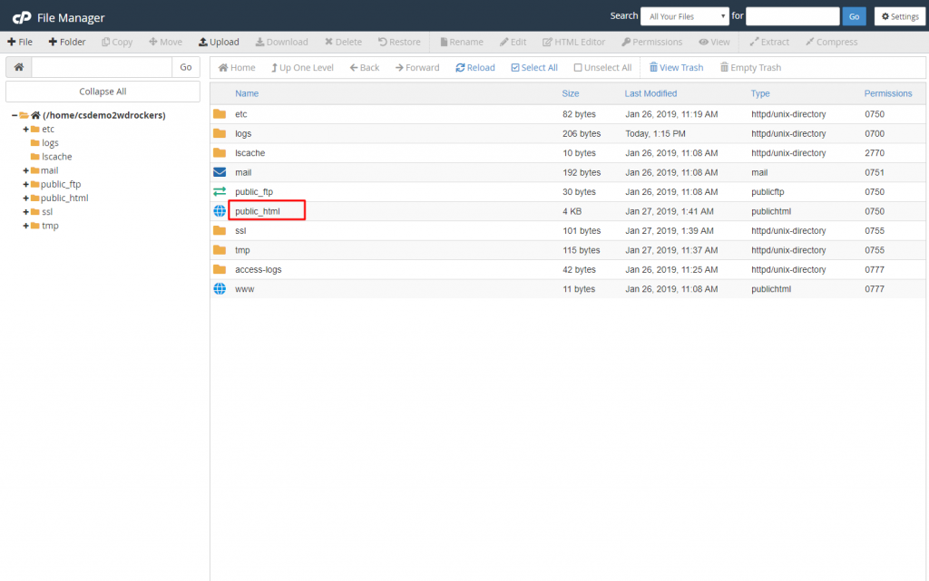
Task: Click the globe icon for www
Action: point(219,288)
